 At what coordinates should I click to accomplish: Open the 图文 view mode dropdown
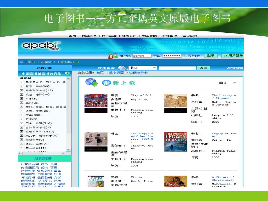[x=227, y=83]
